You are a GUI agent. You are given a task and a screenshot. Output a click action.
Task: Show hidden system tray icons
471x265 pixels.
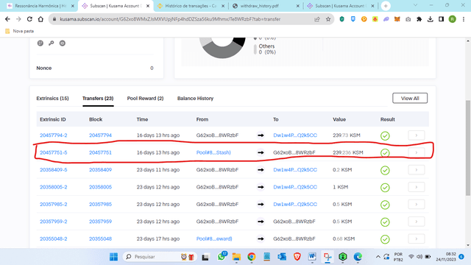click(x=378, y=257)
